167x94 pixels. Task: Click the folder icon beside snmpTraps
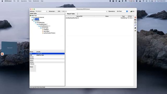pos(41,28)
